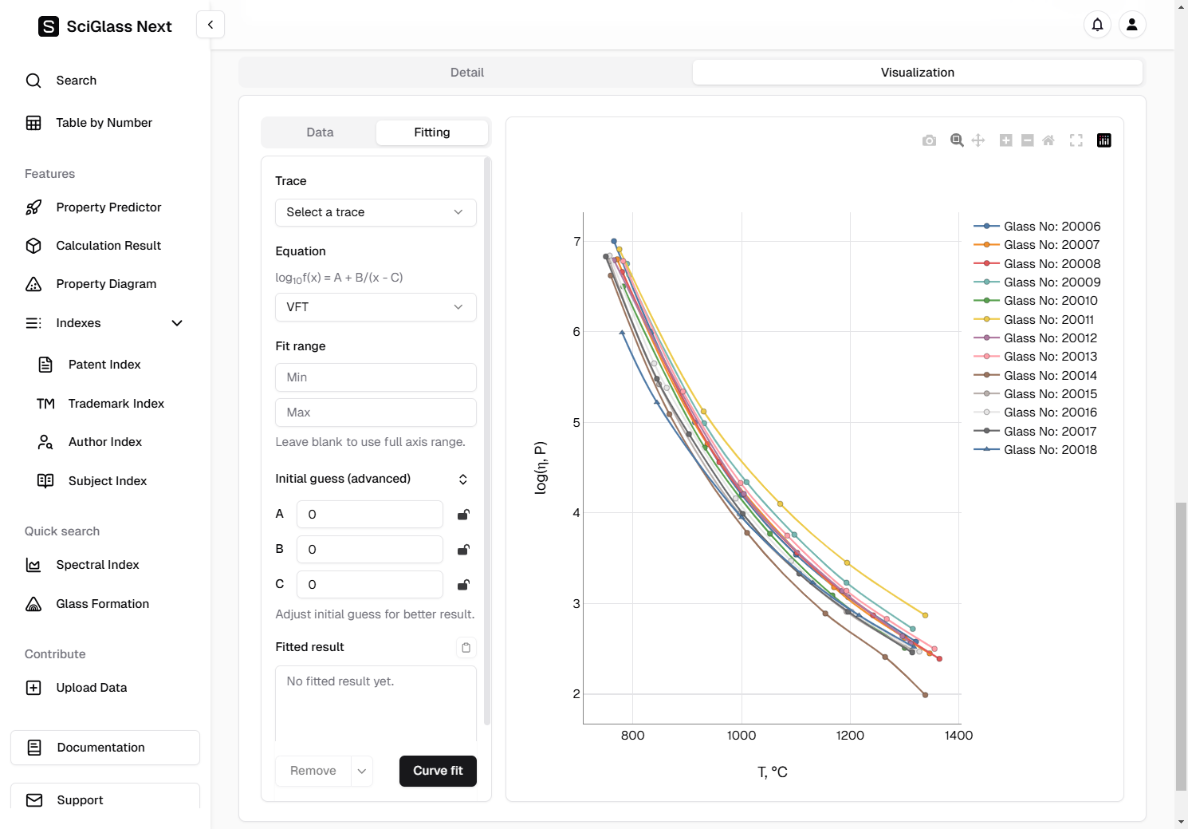Switch to the Data tab
The image size is (1188, 829).
point(320,132)
